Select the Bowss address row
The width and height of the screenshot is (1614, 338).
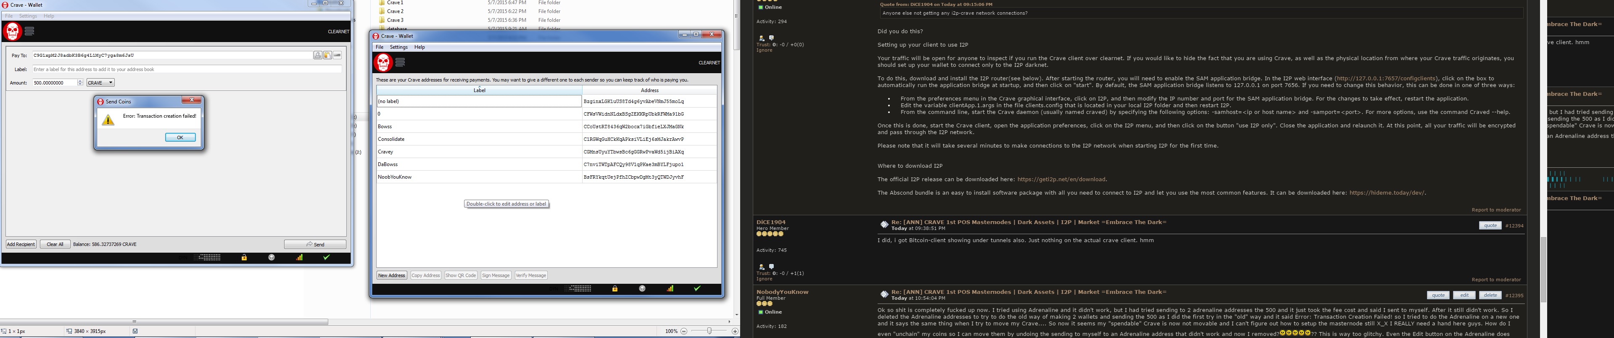pos(546,127)
